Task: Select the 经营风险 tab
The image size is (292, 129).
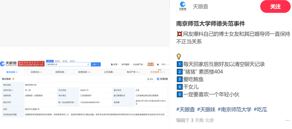Action: (x=60, y=72)
